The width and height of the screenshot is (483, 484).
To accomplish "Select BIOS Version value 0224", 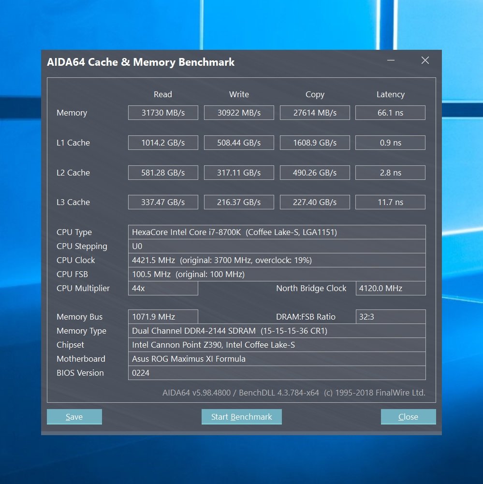I will [x=277, y=373].
